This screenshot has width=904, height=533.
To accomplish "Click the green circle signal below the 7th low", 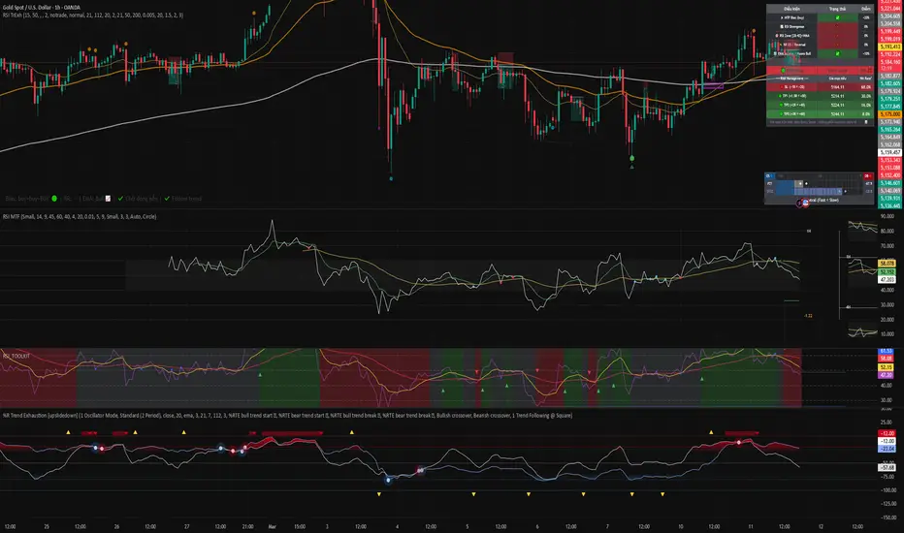I will click(632, 158).
